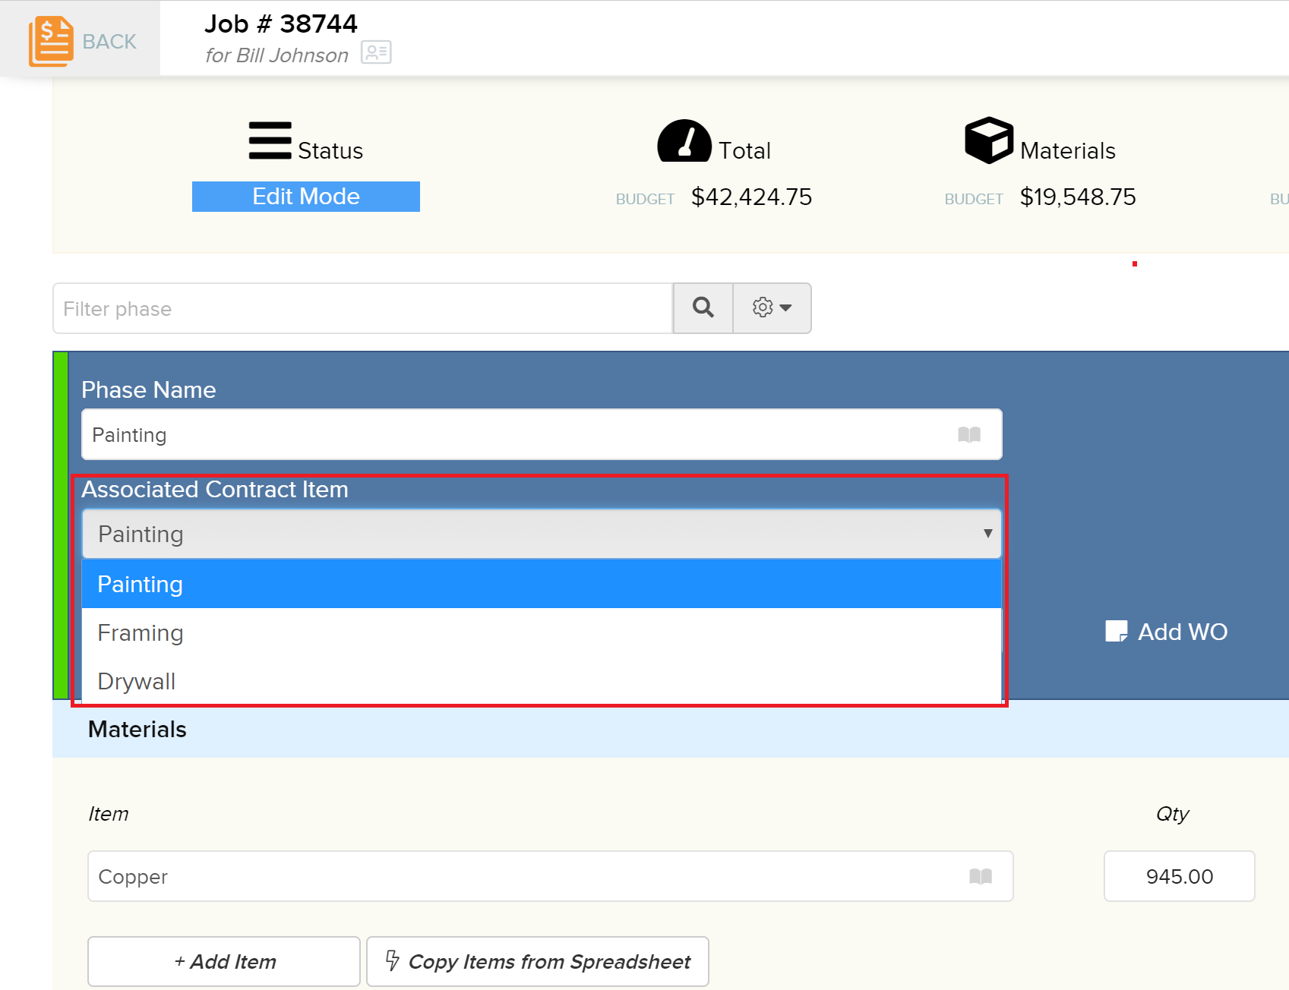This screenshot has height=990, width=1289.
Task: Collapse the Associated Contract Item dropdown
Action: point(542,534)
